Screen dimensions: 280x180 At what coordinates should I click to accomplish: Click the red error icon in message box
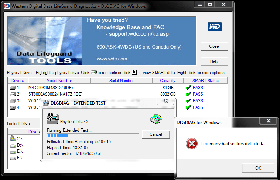click(192, 144)
